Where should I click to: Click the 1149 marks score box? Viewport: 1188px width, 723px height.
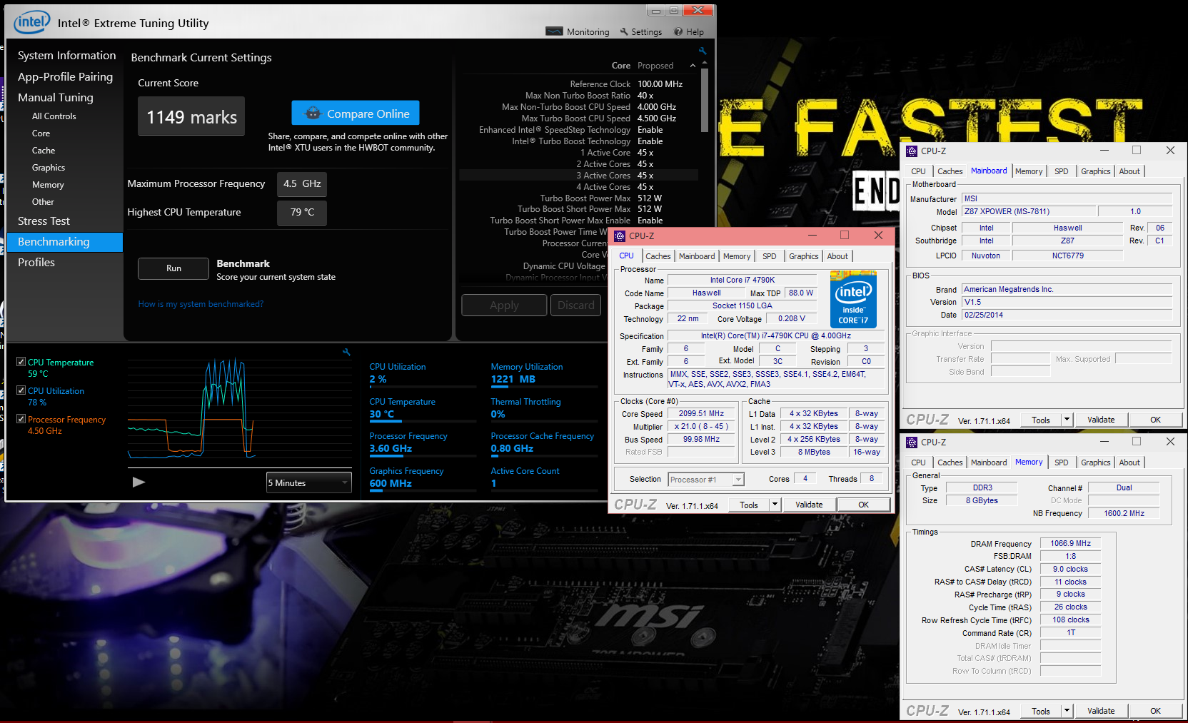point(191,116)
